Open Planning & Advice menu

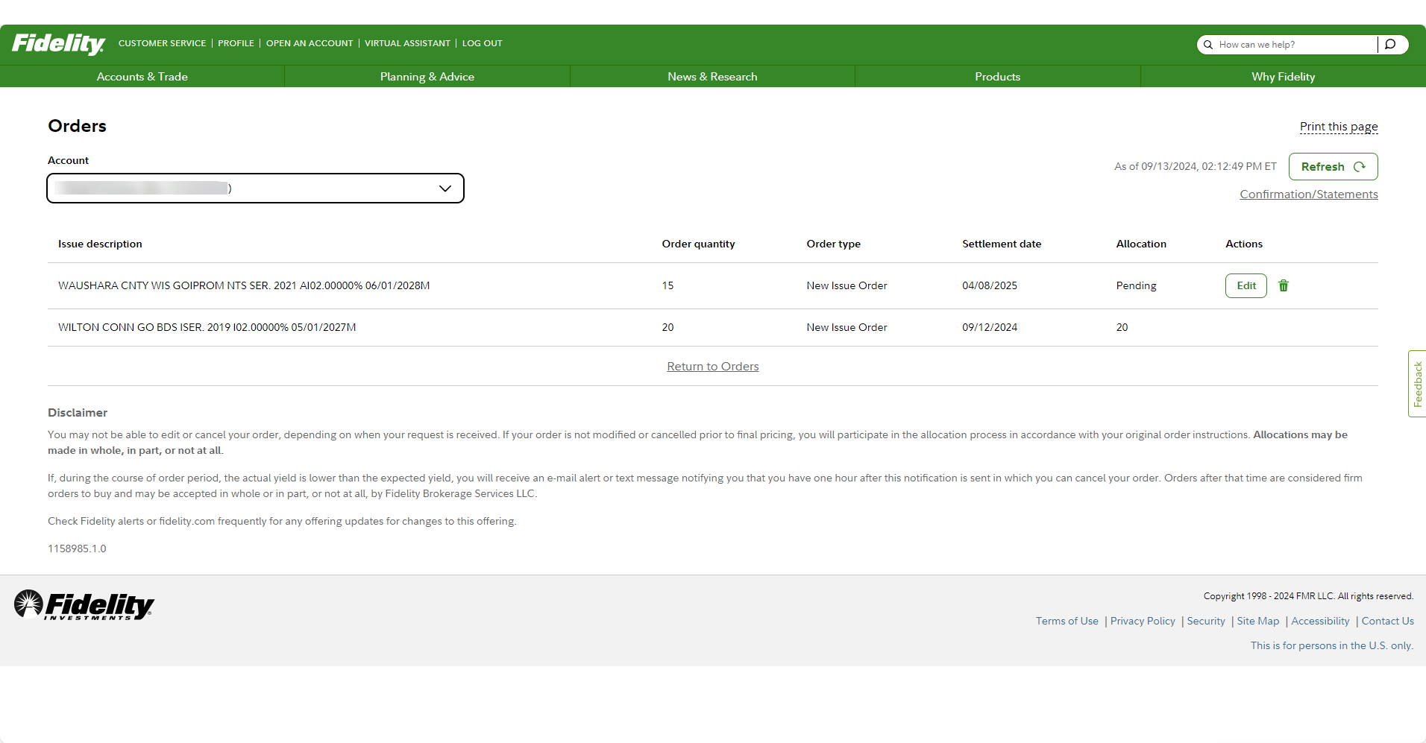[427, 77]
